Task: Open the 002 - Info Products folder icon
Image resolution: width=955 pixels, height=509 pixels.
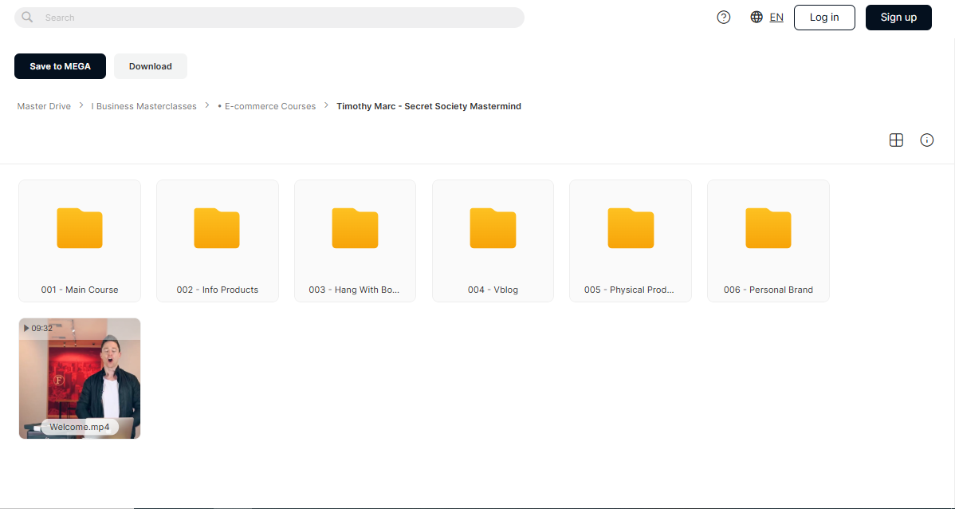Action: pyautogui.click(x=217, y=228)
